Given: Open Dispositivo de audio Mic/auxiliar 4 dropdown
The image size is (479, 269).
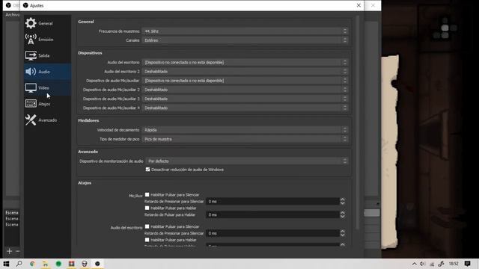Looking at the screenshot, I should 245,108.
